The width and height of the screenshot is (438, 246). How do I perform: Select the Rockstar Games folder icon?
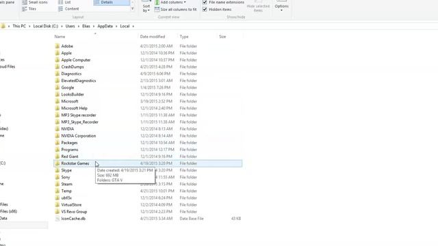(x=57, y=163)
